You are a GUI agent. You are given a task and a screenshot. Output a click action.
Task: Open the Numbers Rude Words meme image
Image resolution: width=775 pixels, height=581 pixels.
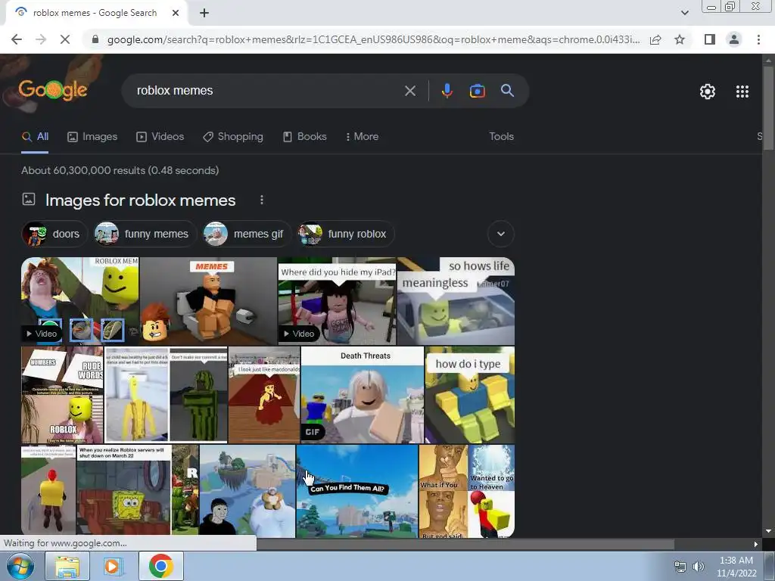pos(62,395)
